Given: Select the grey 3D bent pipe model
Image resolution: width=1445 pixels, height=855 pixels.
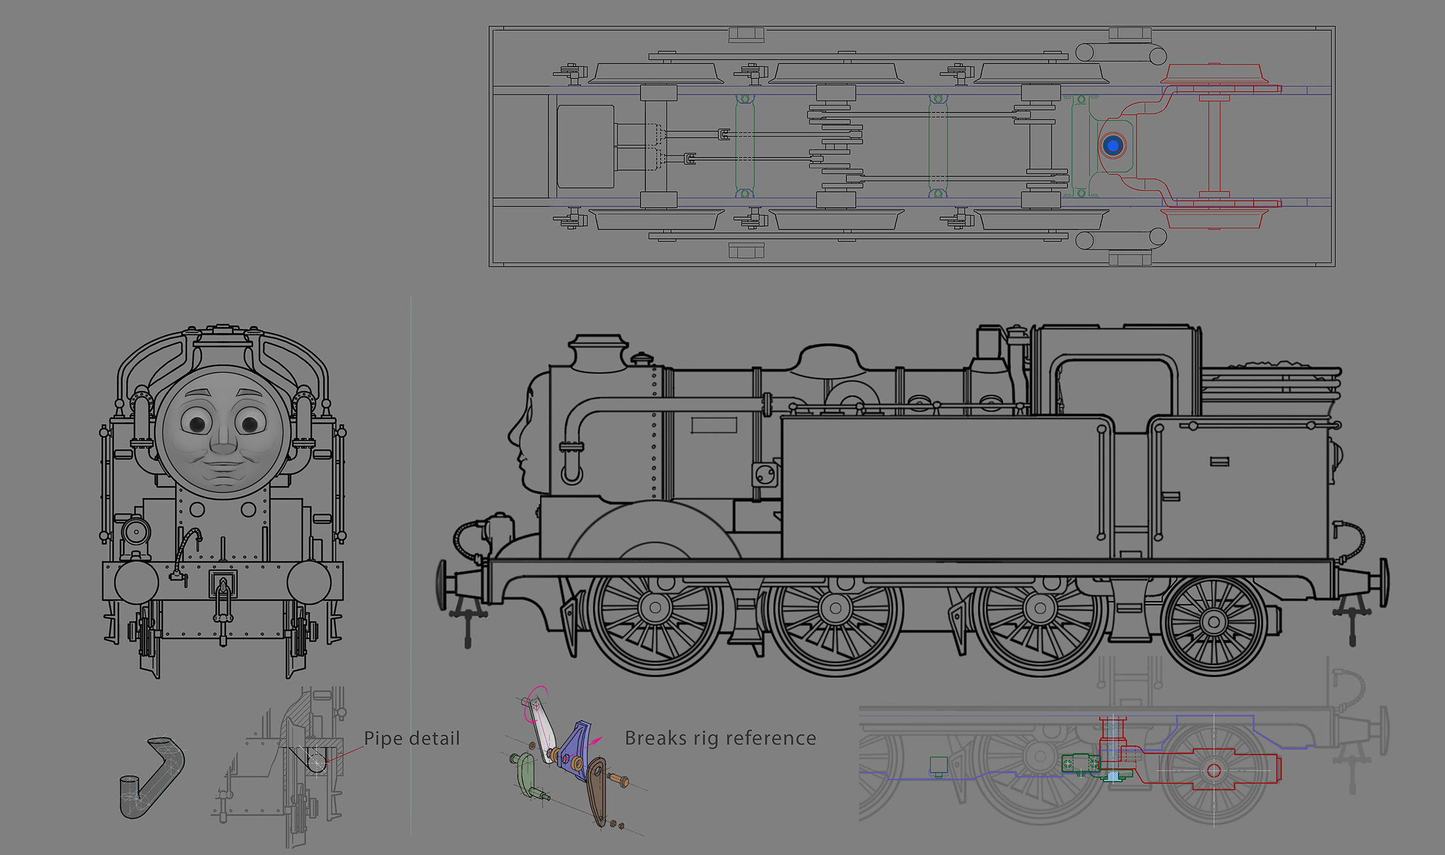Looking at the screenshot, I should (152, 778).
